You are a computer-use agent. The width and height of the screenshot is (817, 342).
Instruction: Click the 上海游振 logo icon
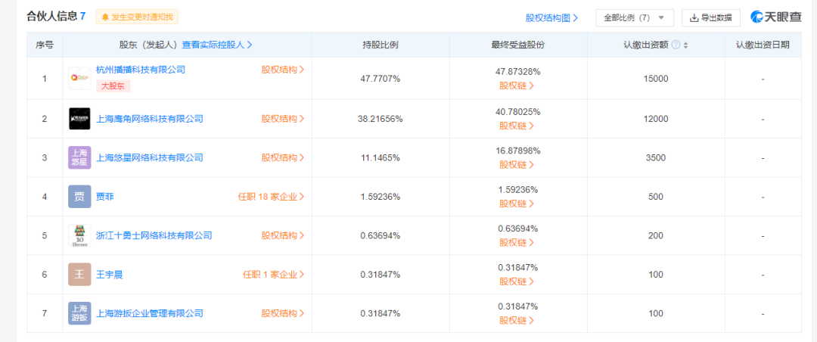pos(79,313)
